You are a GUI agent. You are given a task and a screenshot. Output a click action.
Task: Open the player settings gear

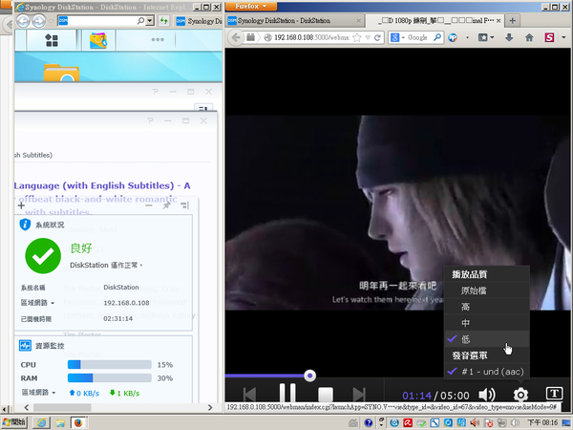(521, 395)
